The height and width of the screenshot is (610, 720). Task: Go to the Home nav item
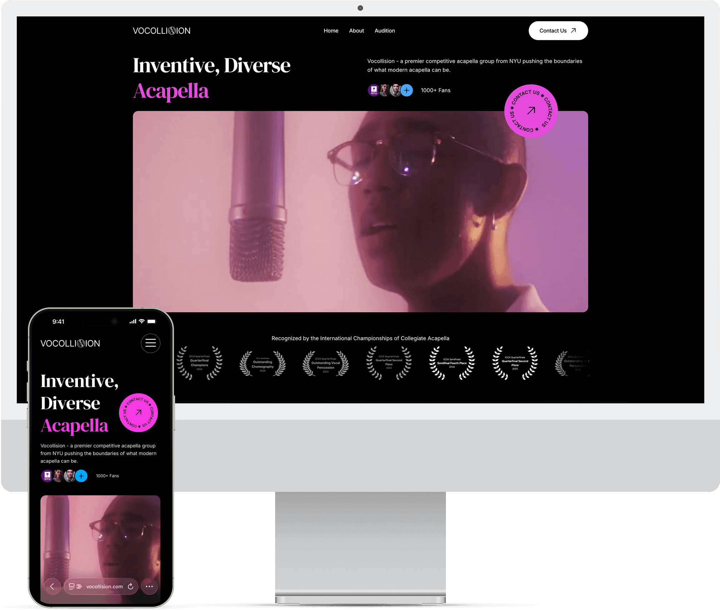pyautogui.click(x=331, y=31)
